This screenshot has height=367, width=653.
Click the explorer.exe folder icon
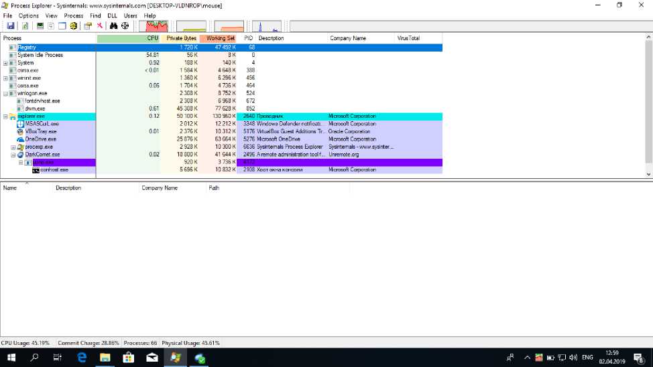13,117
